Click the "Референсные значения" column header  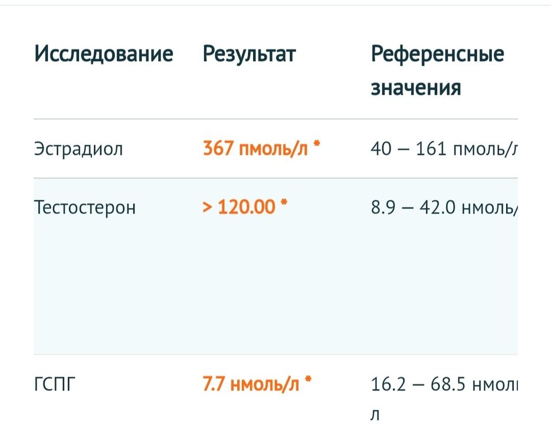click(x=437, y=71)
